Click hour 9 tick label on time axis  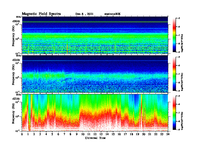coord(77,134)
